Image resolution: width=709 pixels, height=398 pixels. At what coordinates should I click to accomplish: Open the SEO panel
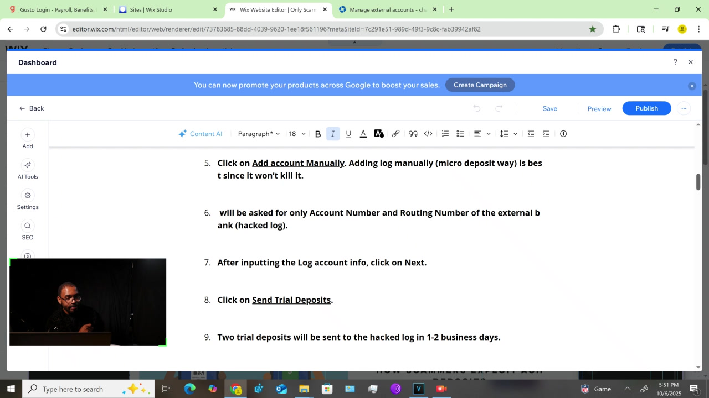[28, 231]
